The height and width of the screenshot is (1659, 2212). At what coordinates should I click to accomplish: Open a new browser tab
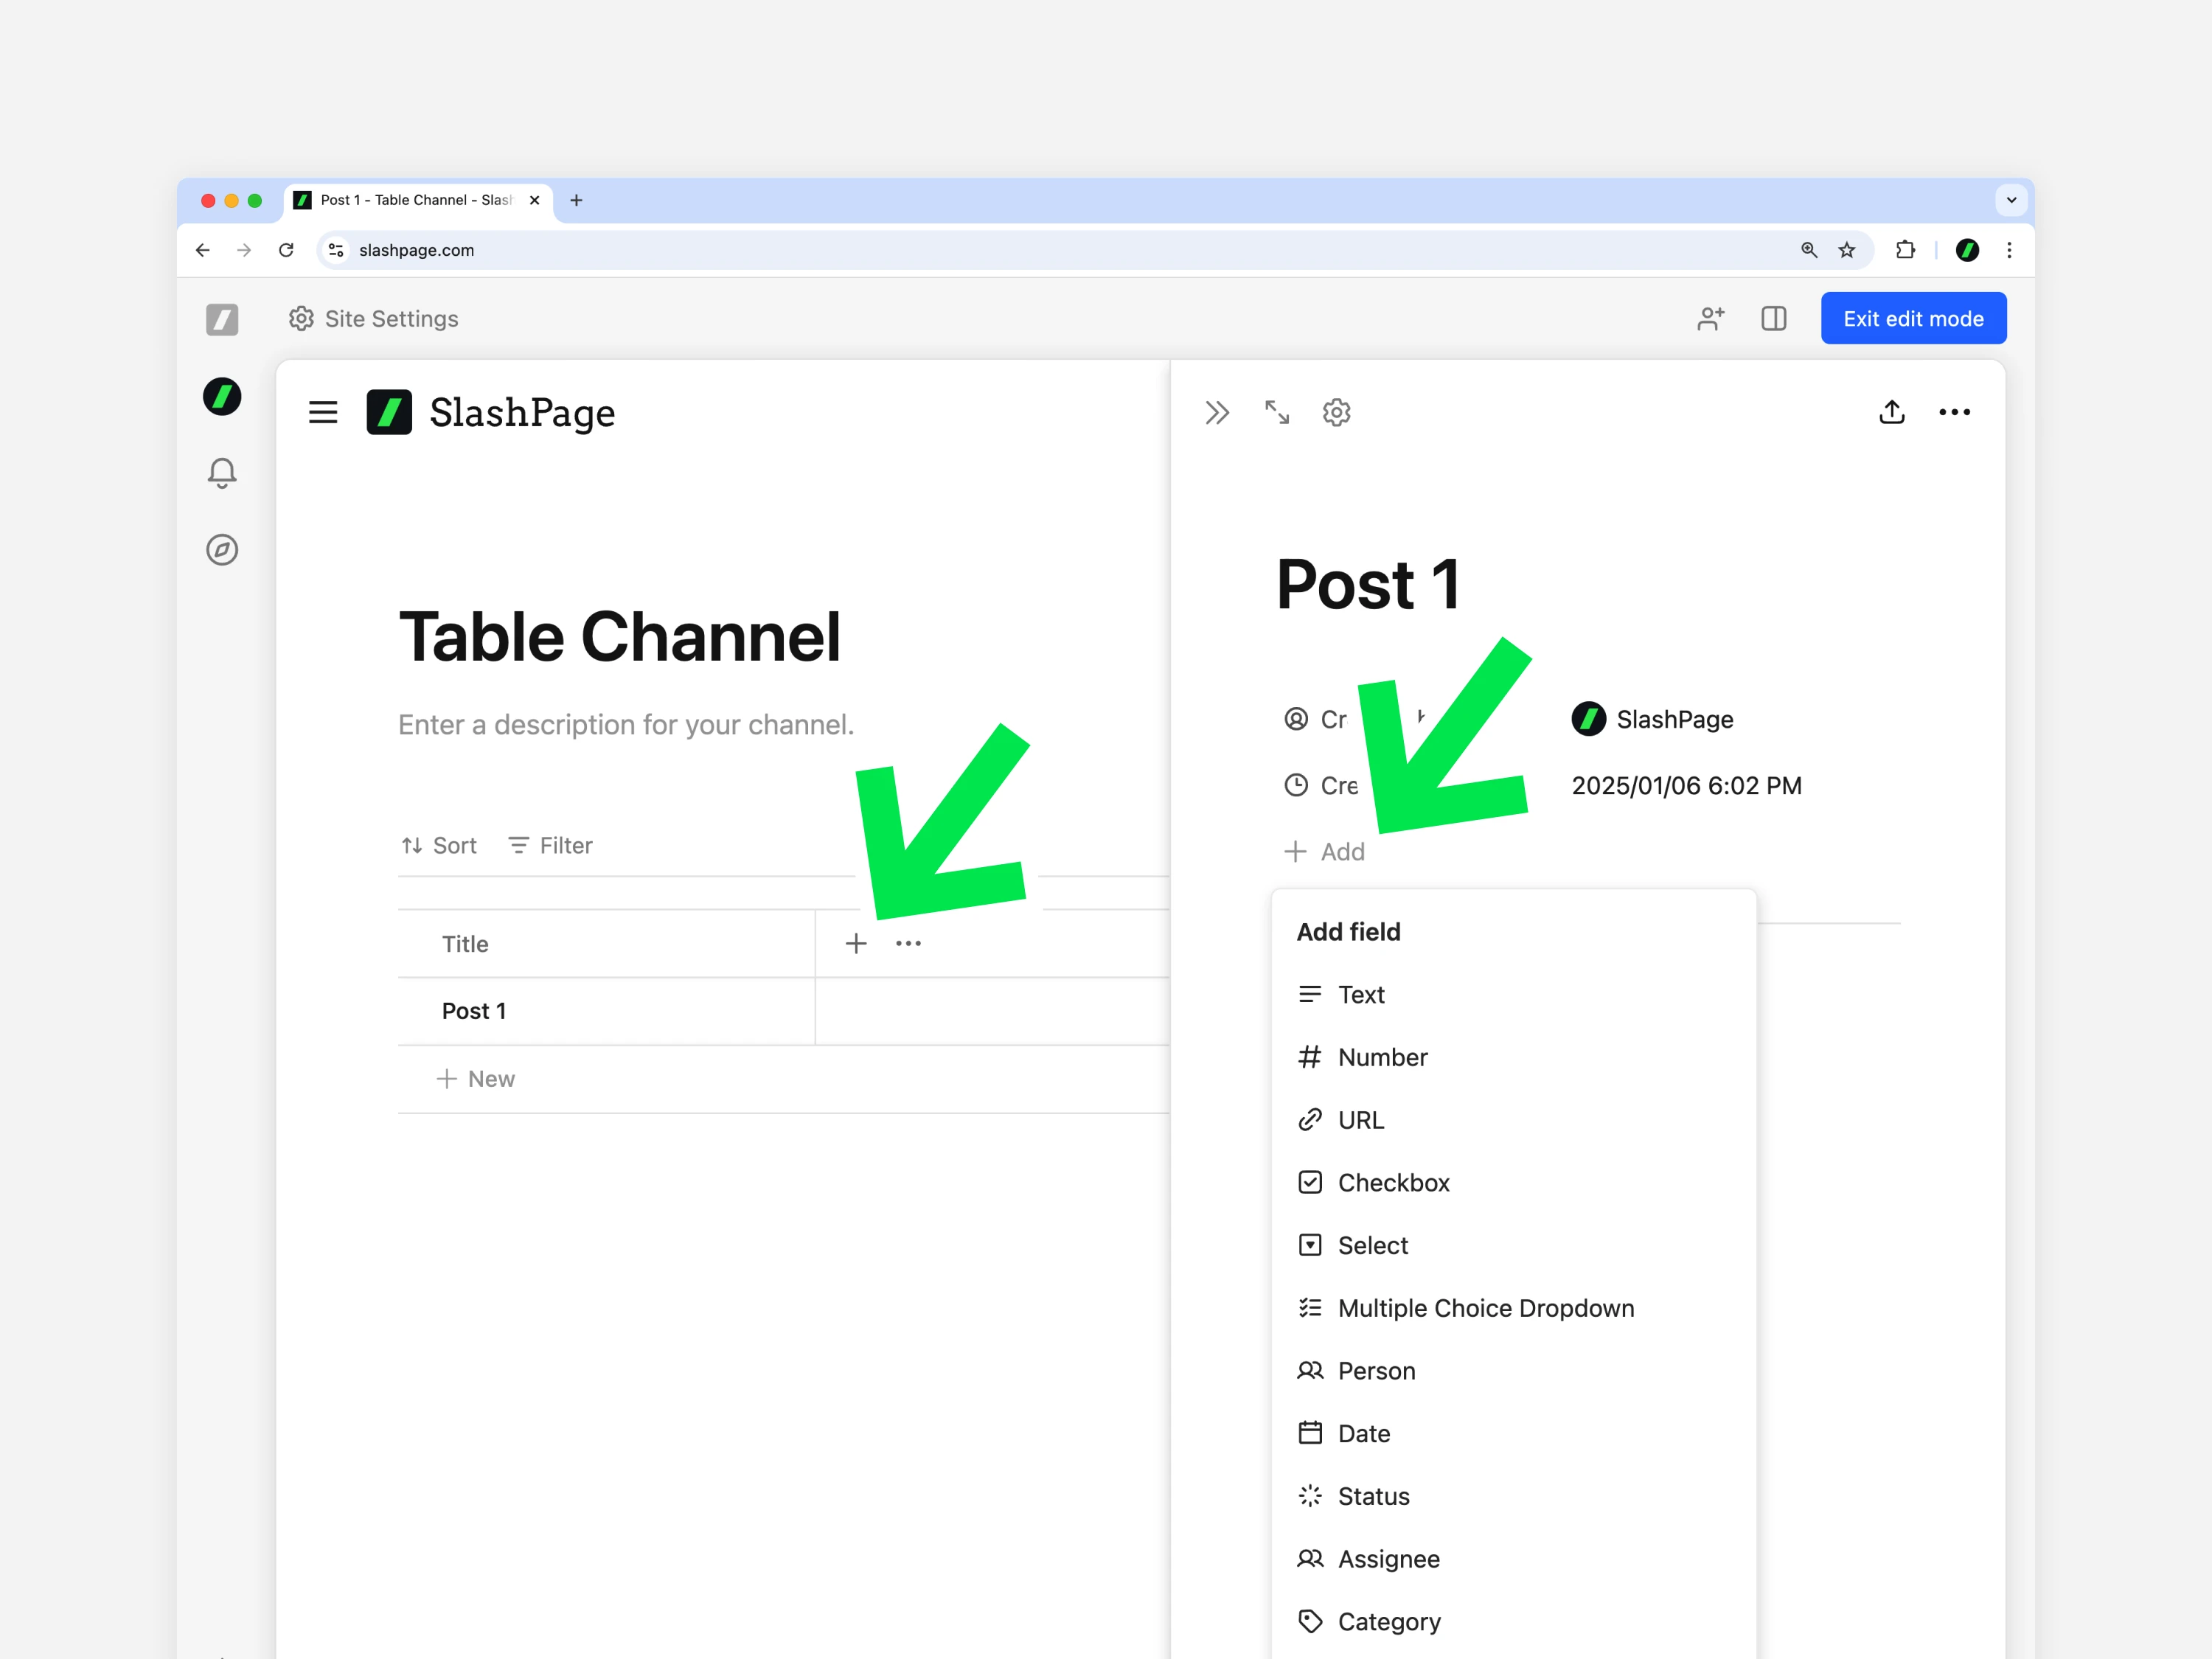point(576,200)
